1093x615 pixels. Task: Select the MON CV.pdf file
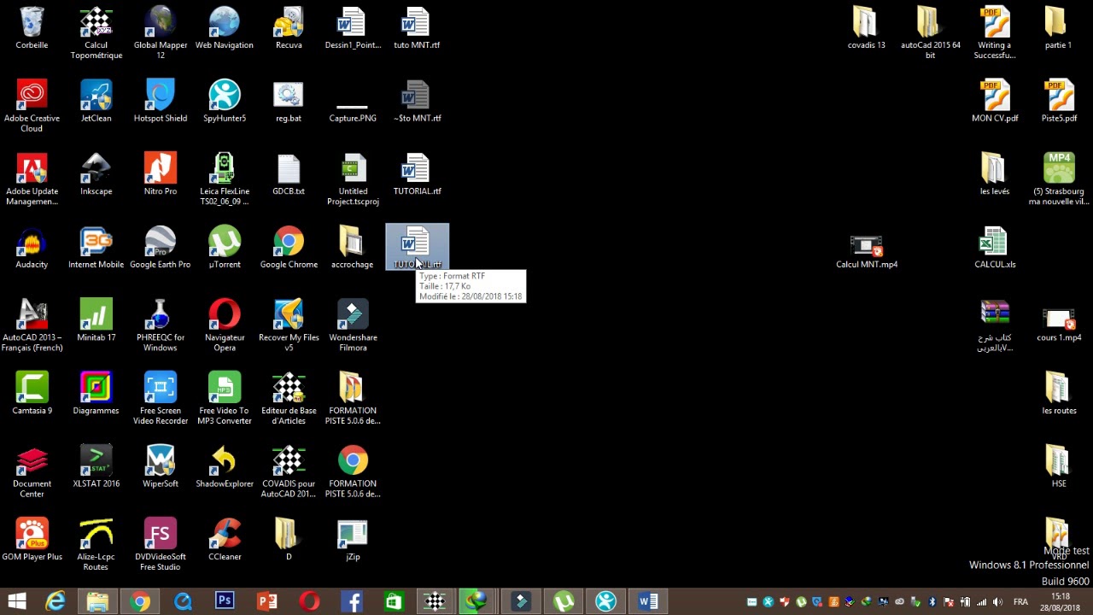point(995,101)
